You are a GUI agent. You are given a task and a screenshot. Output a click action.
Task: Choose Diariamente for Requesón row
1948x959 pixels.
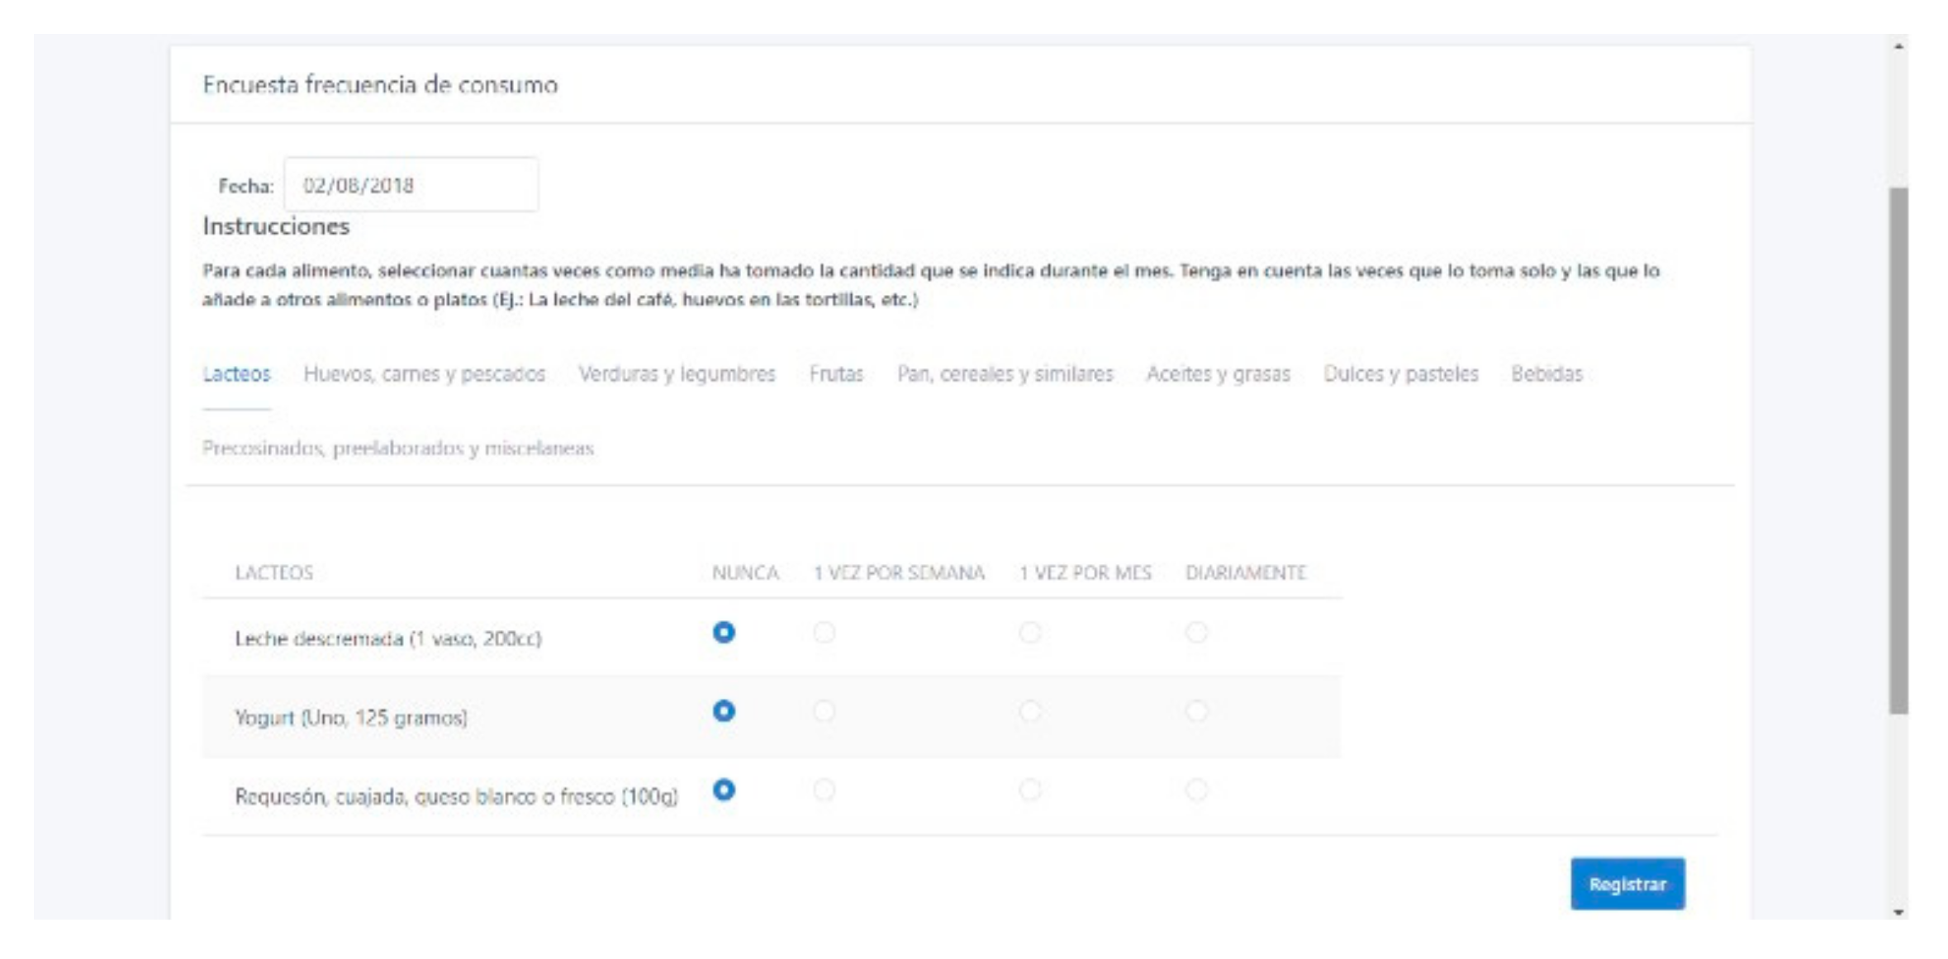coord(1196,790)
